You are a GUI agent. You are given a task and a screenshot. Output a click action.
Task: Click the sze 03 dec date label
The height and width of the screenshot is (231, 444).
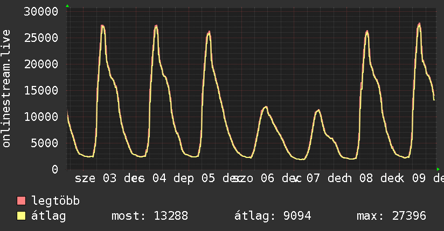point(109,178)
